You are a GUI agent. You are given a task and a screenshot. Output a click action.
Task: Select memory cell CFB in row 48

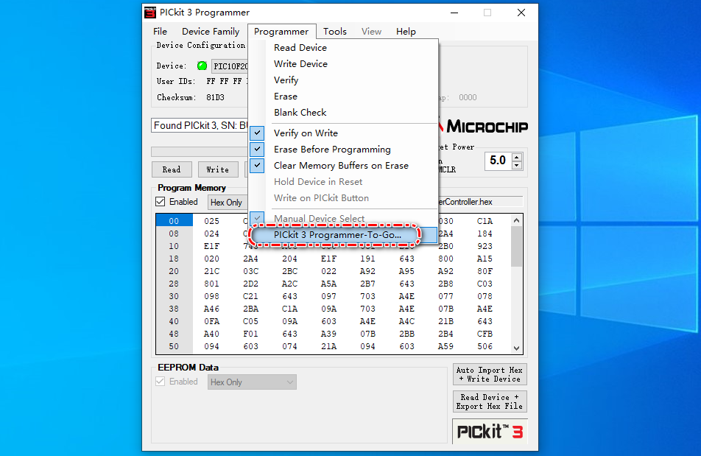(485, 334)
